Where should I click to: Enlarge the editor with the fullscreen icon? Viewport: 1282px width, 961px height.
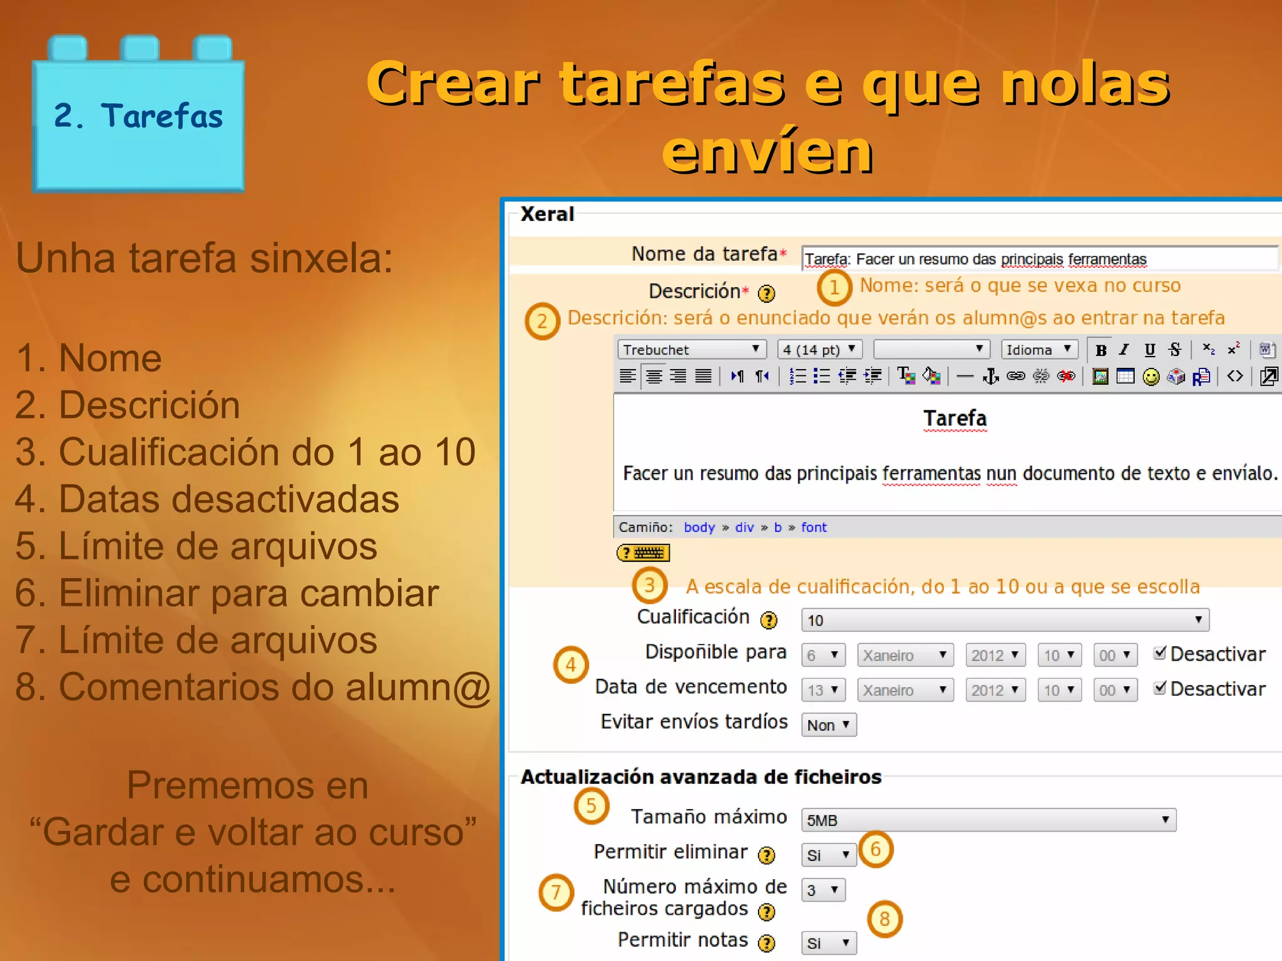click(1268, 376)
